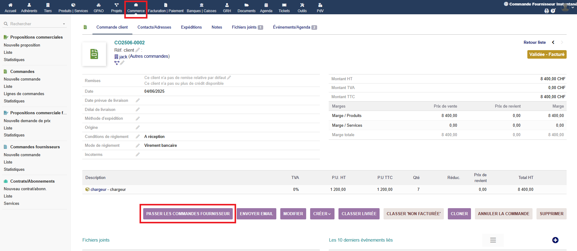Click the plus icon to add event

[555, 240]
